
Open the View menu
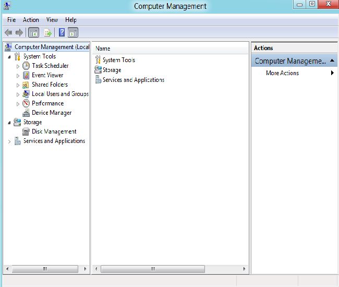coord(52,20)
